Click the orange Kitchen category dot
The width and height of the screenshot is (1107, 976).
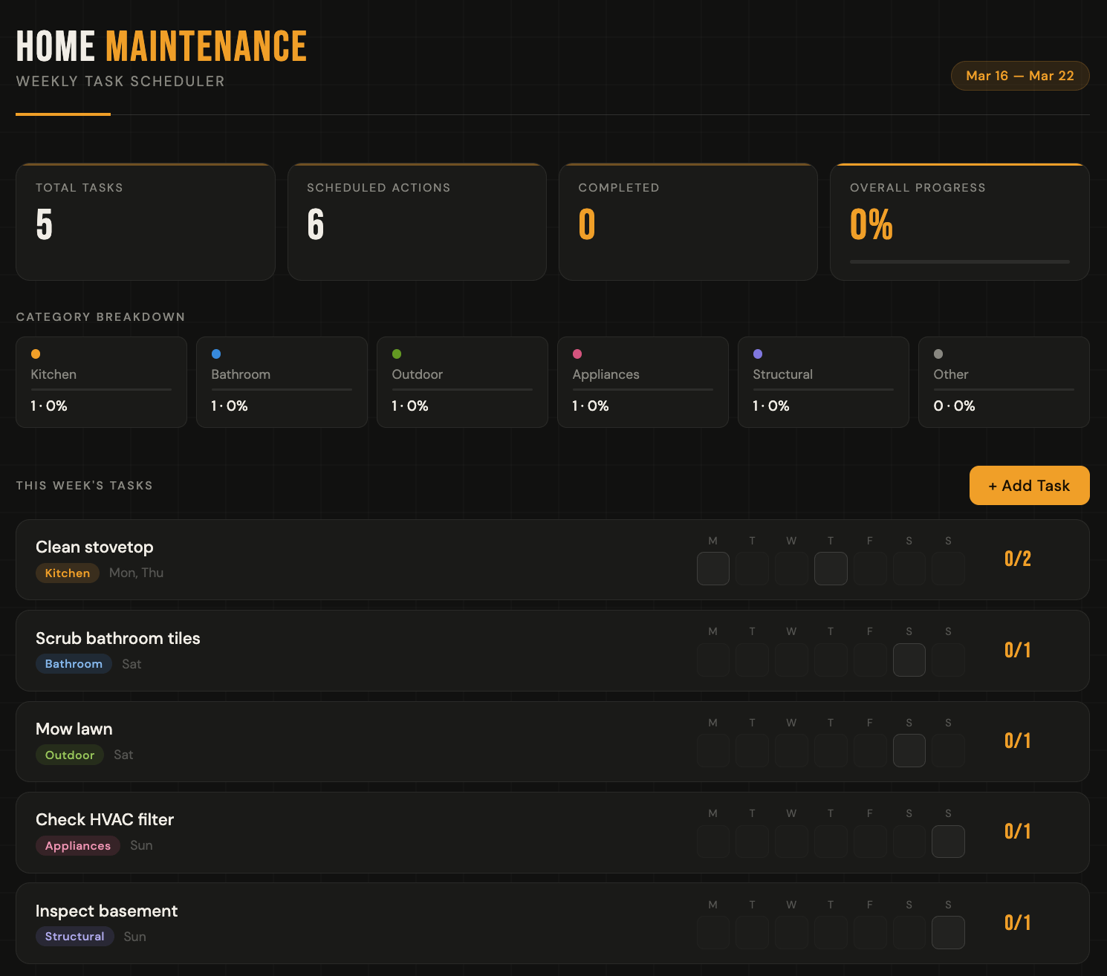pyautogui.click(x=36, y=354)
